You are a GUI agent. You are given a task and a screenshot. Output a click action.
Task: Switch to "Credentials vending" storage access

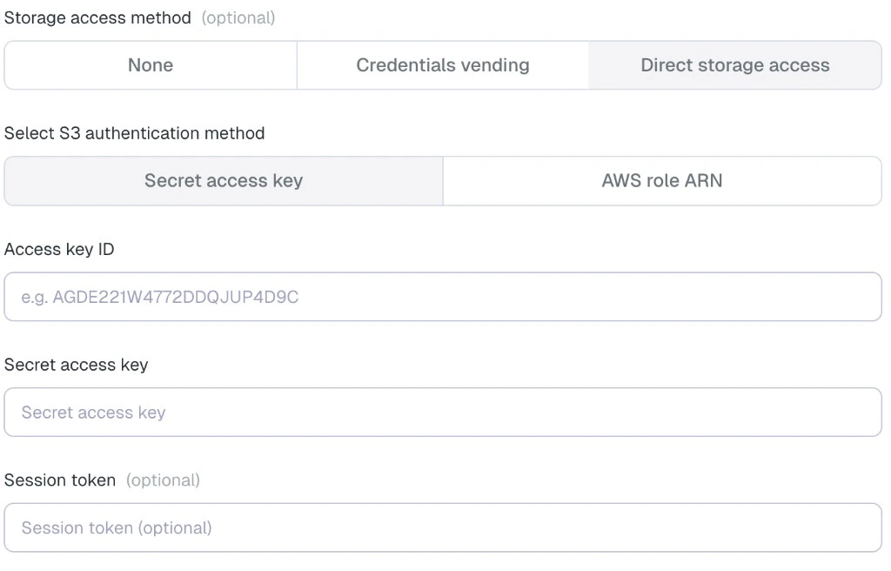tap(442, 64)
